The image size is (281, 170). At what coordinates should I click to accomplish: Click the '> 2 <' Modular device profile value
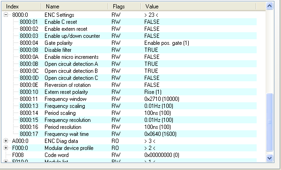click(x=150, y=148)
